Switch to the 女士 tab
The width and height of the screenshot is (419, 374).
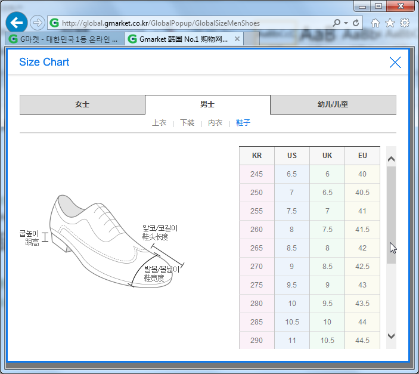click(x=82, y=104)
